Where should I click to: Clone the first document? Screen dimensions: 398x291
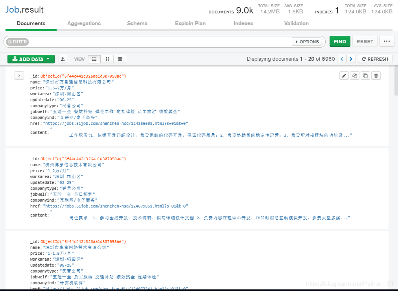(365, 76)
